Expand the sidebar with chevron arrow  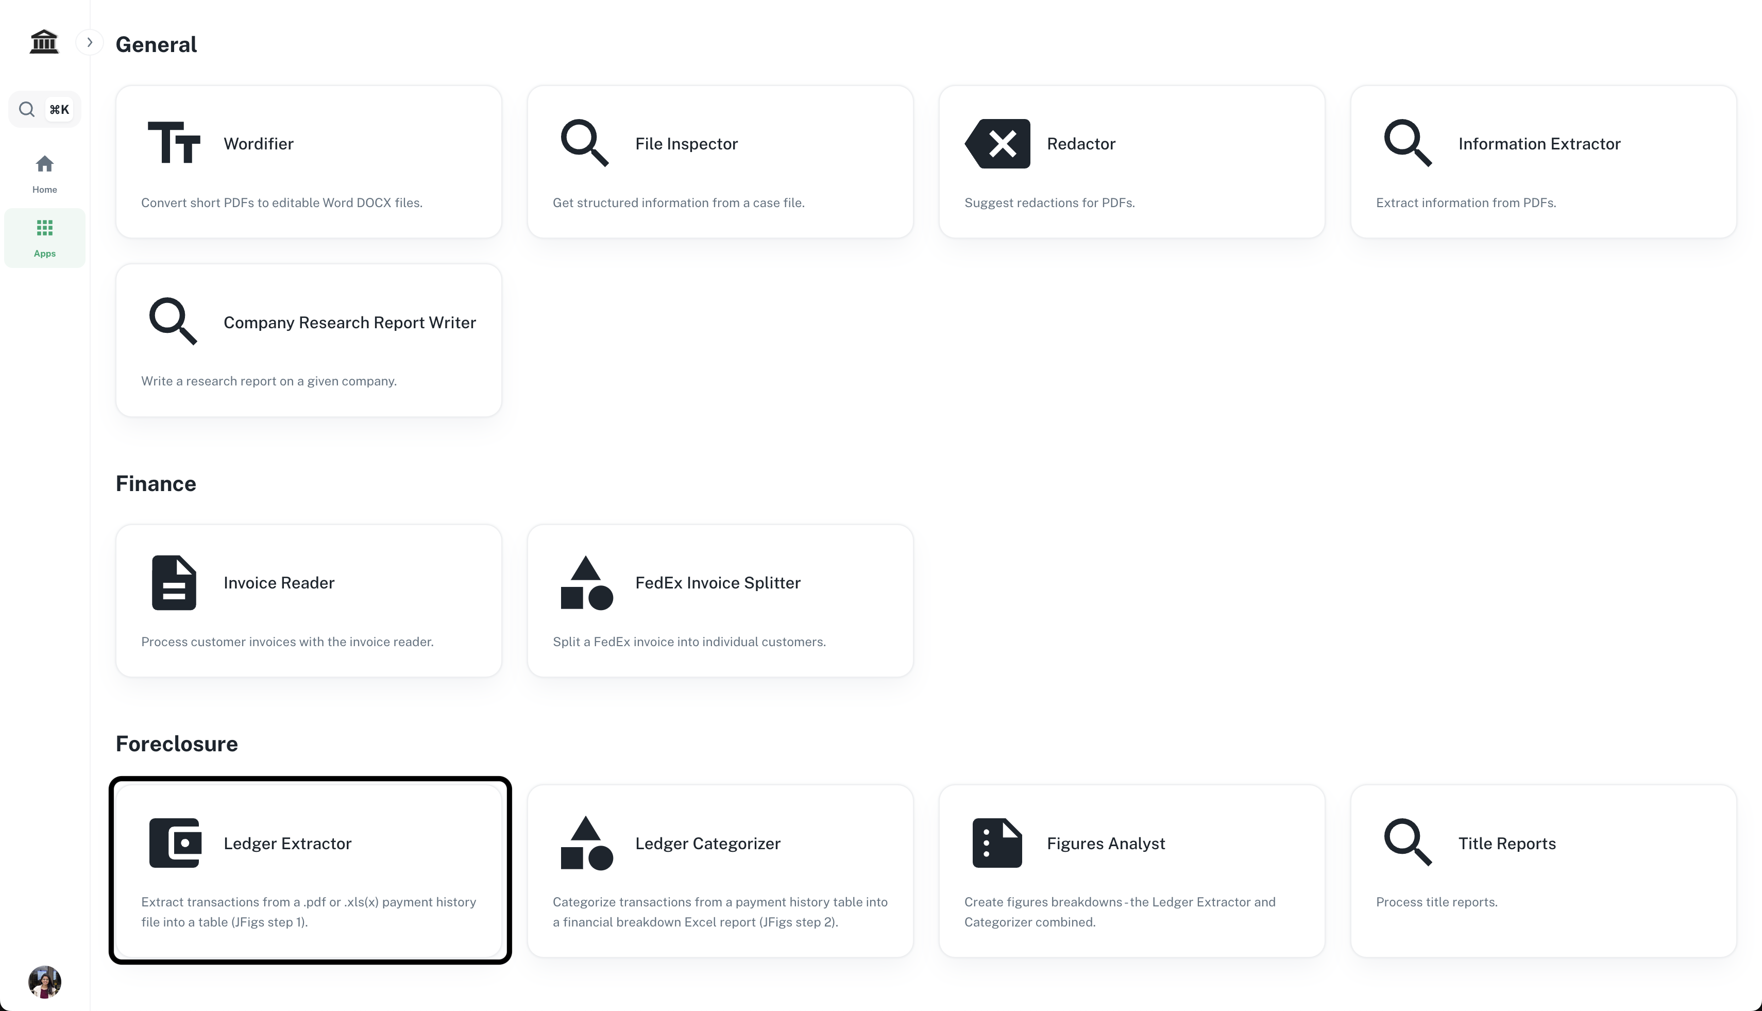pos(90,42)
